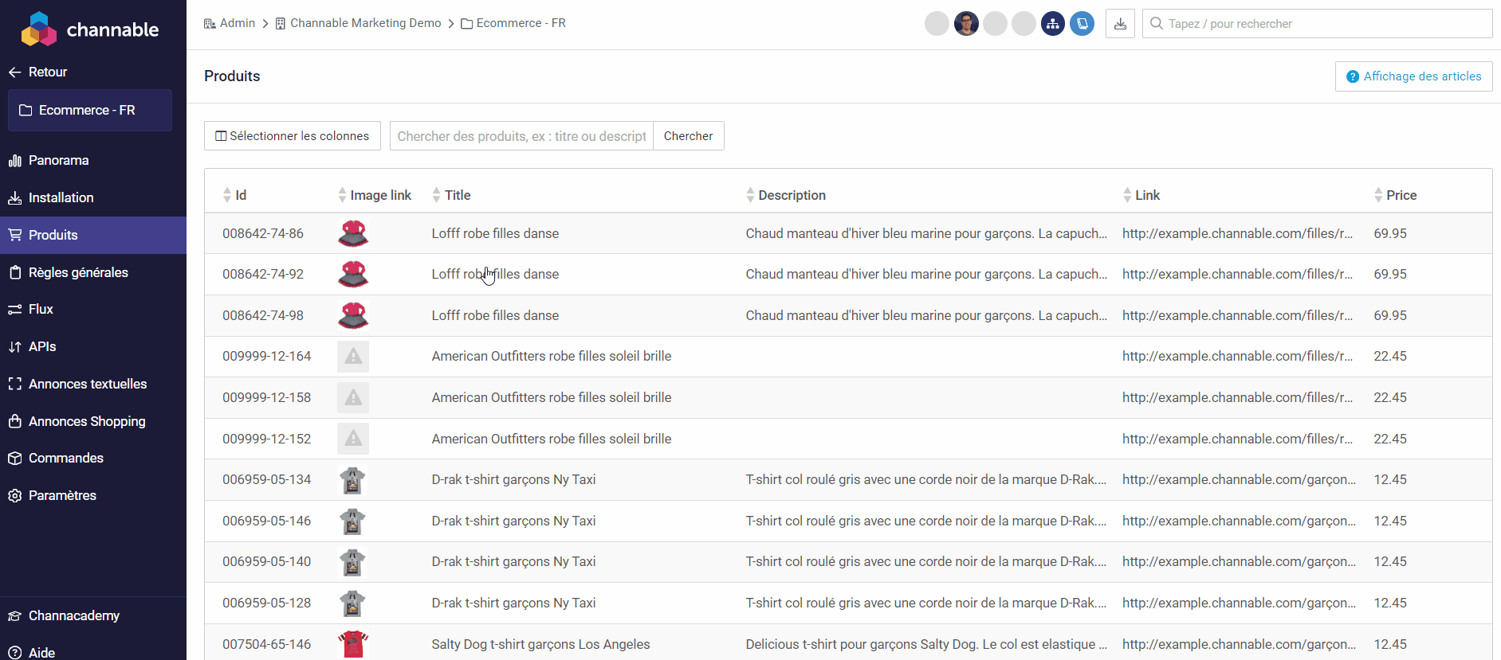The width and height of the screenshot is (1501, 660).
Task: Click the download icon button
Action: 1120,23
